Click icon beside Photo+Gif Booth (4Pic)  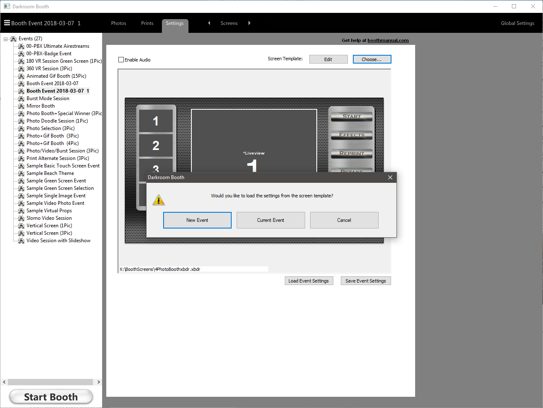point(22,143)
